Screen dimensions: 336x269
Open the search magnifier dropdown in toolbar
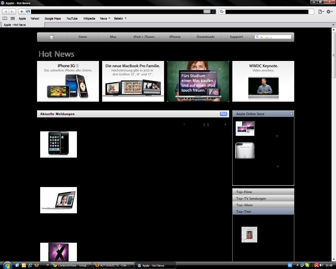point(222,12)
